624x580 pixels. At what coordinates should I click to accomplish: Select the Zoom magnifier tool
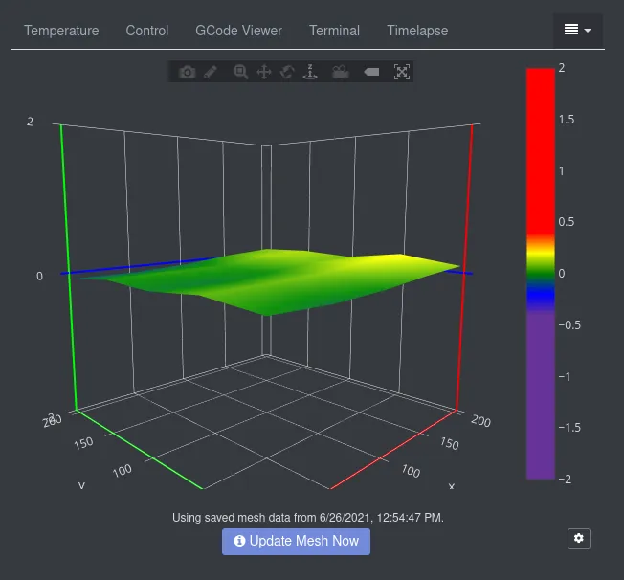click(241, 72)
